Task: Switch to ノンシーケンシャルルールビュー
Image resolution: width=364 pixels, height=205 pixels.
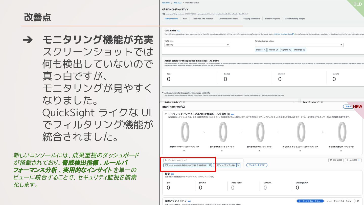Action: pyautogui.click(x=340, y=201)
